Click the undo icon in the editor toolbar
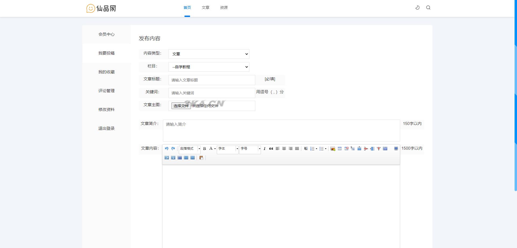The height and width of the screenshot is (248, 517). (x=166, y=149)
